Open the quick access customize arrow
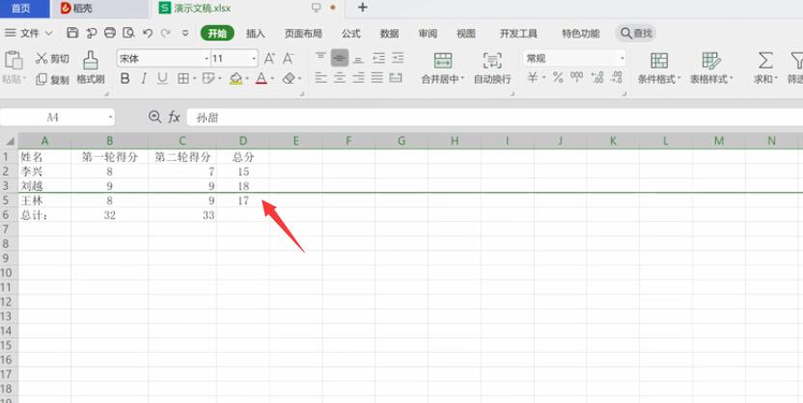The width and height of the screenshot is (803, 403). point(185,33)
